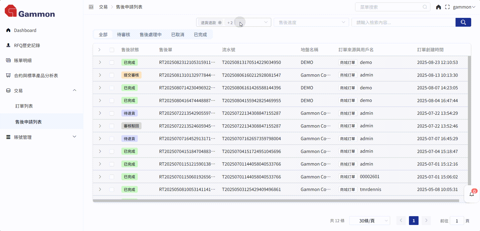Expand the first table row with 已完成 status
Image resolution: width=480 pixels, height=231 pixels.
tap(100, 62)
